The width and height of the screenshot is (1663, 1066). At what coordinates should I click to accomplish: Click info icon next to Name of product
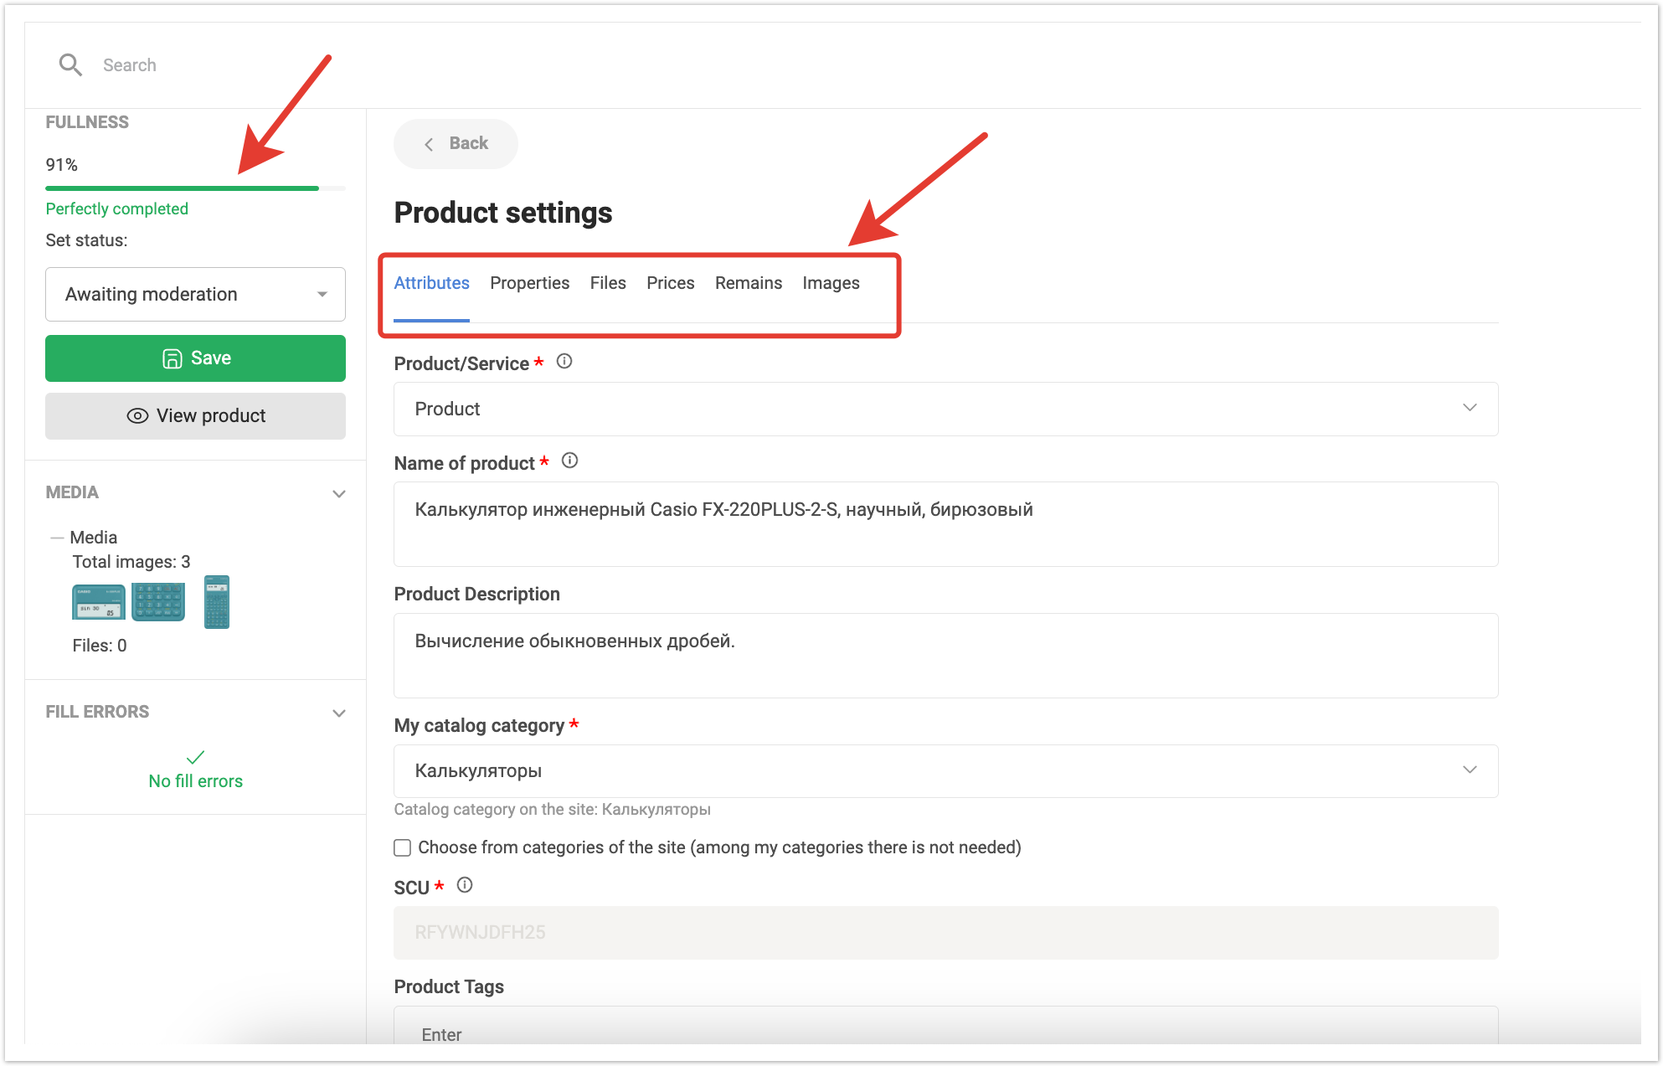pos(569,461)
